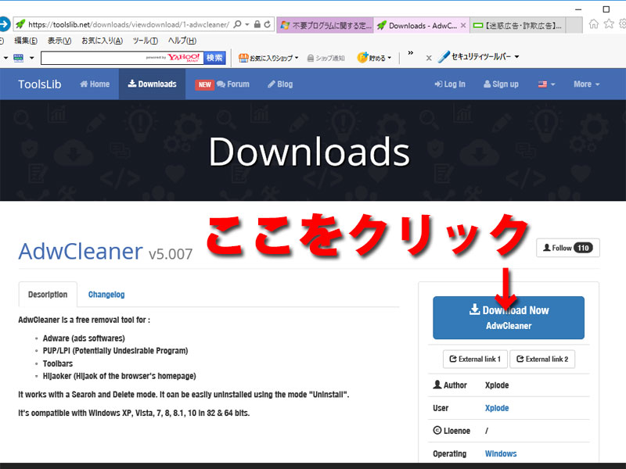Click the IE Home icon
The width and height of the screenshot is (626, 469).
(x=594, y=24)
